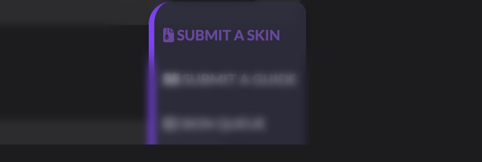Click the icon beside Skin Queue

point(169,124)
